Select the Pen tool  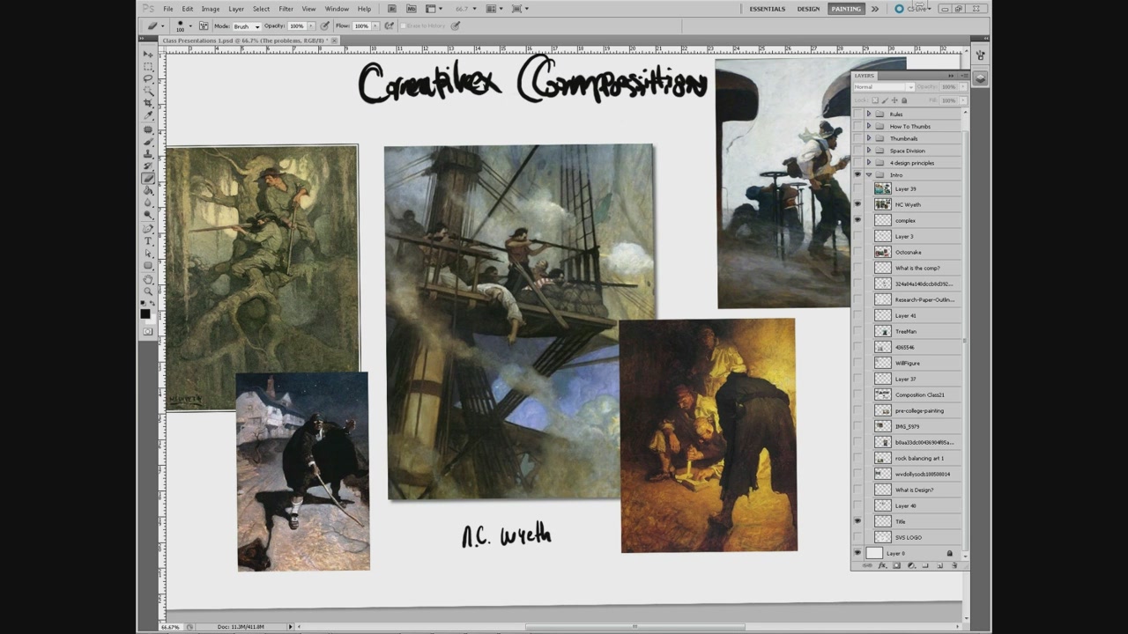coord(149,227)
